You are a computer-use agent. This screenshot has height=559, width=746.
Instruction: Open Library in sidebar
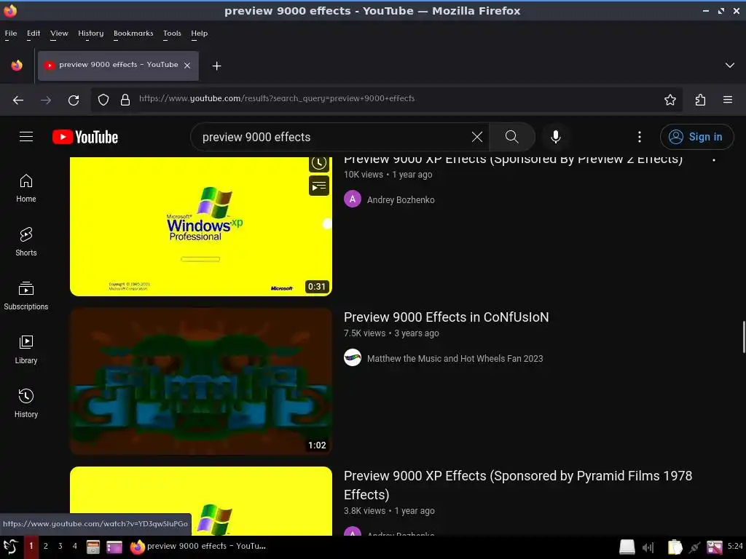coord(26,349)
